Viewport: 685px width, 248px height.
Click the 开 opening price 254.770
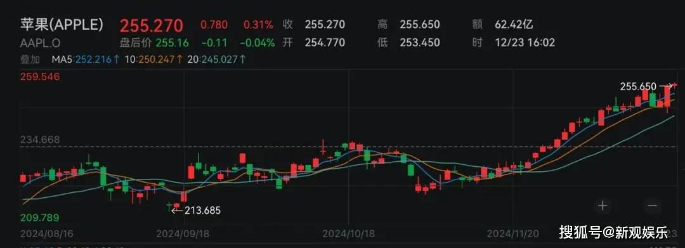pos(325,42)
